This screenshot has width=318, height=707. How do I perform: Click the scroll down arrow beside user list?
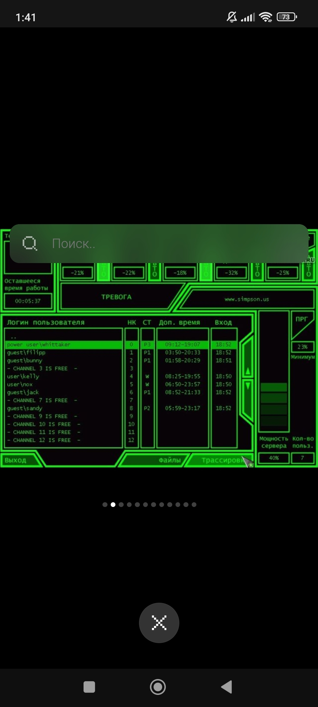click(x=248, y=386)
